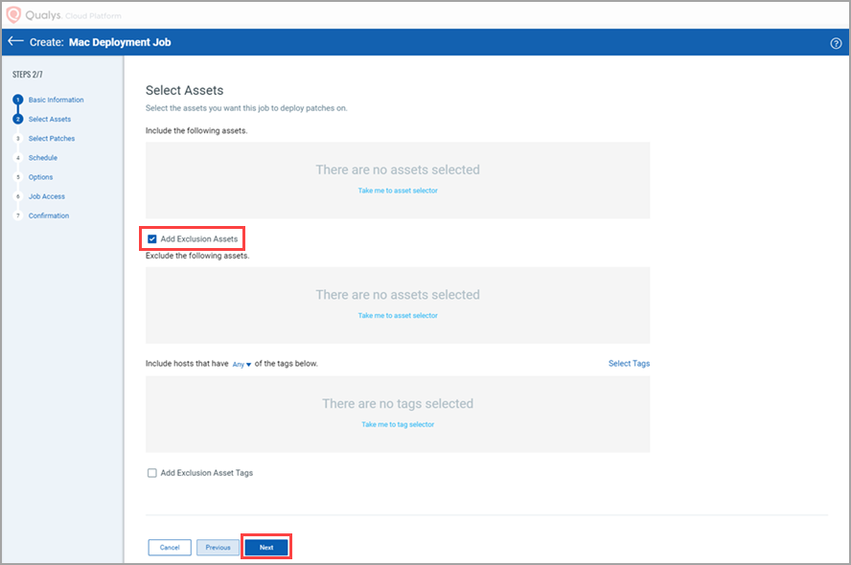Viewport: 851px width, 565px height.
Task: Uncheck the Add Exclusion Assets checkbox
Action: point(151,238)
